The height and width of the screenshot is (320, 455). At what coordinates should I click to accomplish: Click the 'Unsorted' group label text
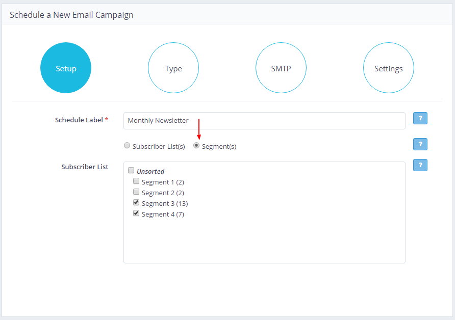tap(150, 172)
